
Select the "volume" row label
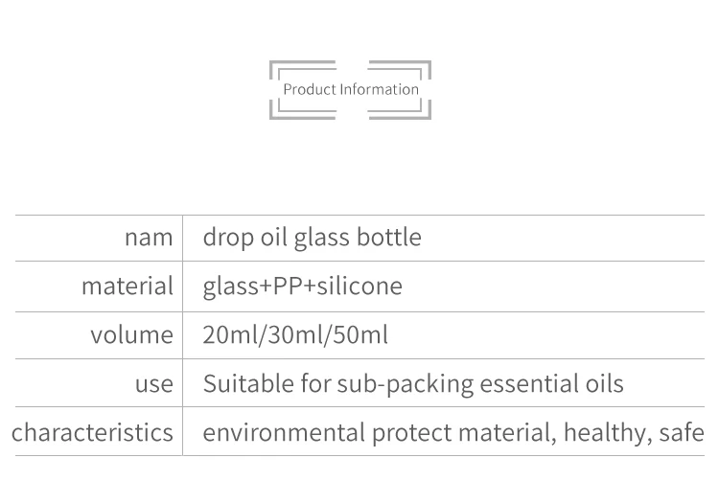tap(131, 335)
